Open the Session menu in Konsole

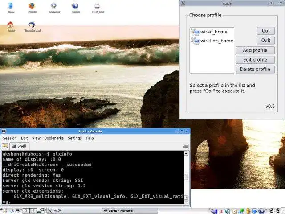(10, 138)
